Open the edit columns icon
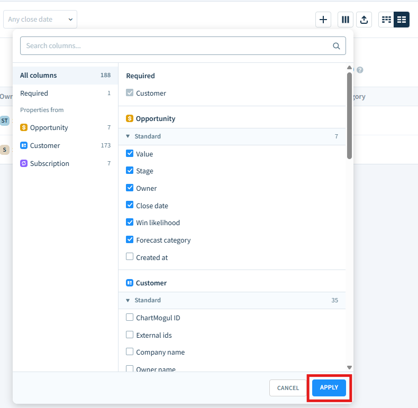Viewport: 418px width, 408px height. 345,20
